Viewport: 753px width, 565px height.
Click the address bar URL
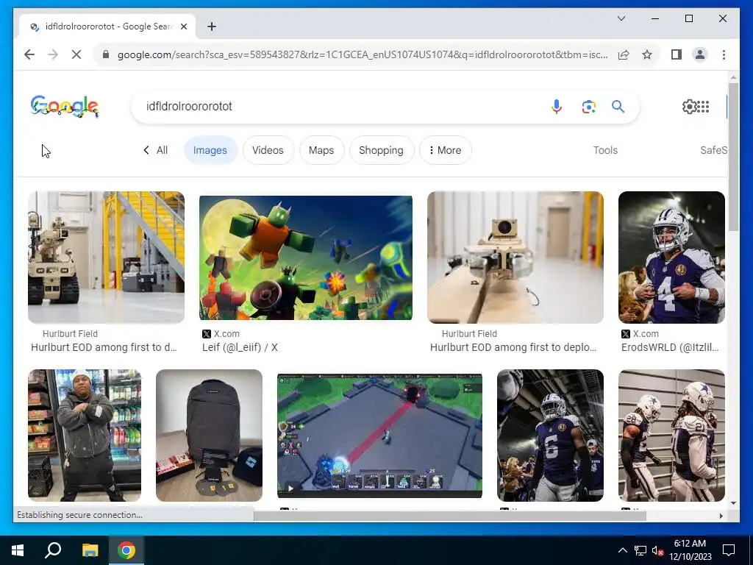[363, 54]
